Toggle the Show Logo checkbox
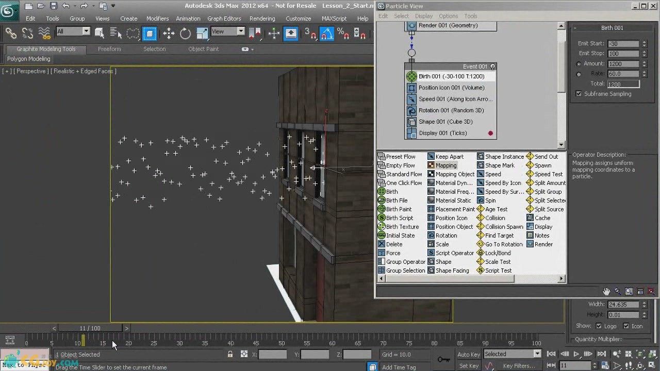Image resolution: width=660 pixels, height=371 pixels. click(x=599, y=326)
